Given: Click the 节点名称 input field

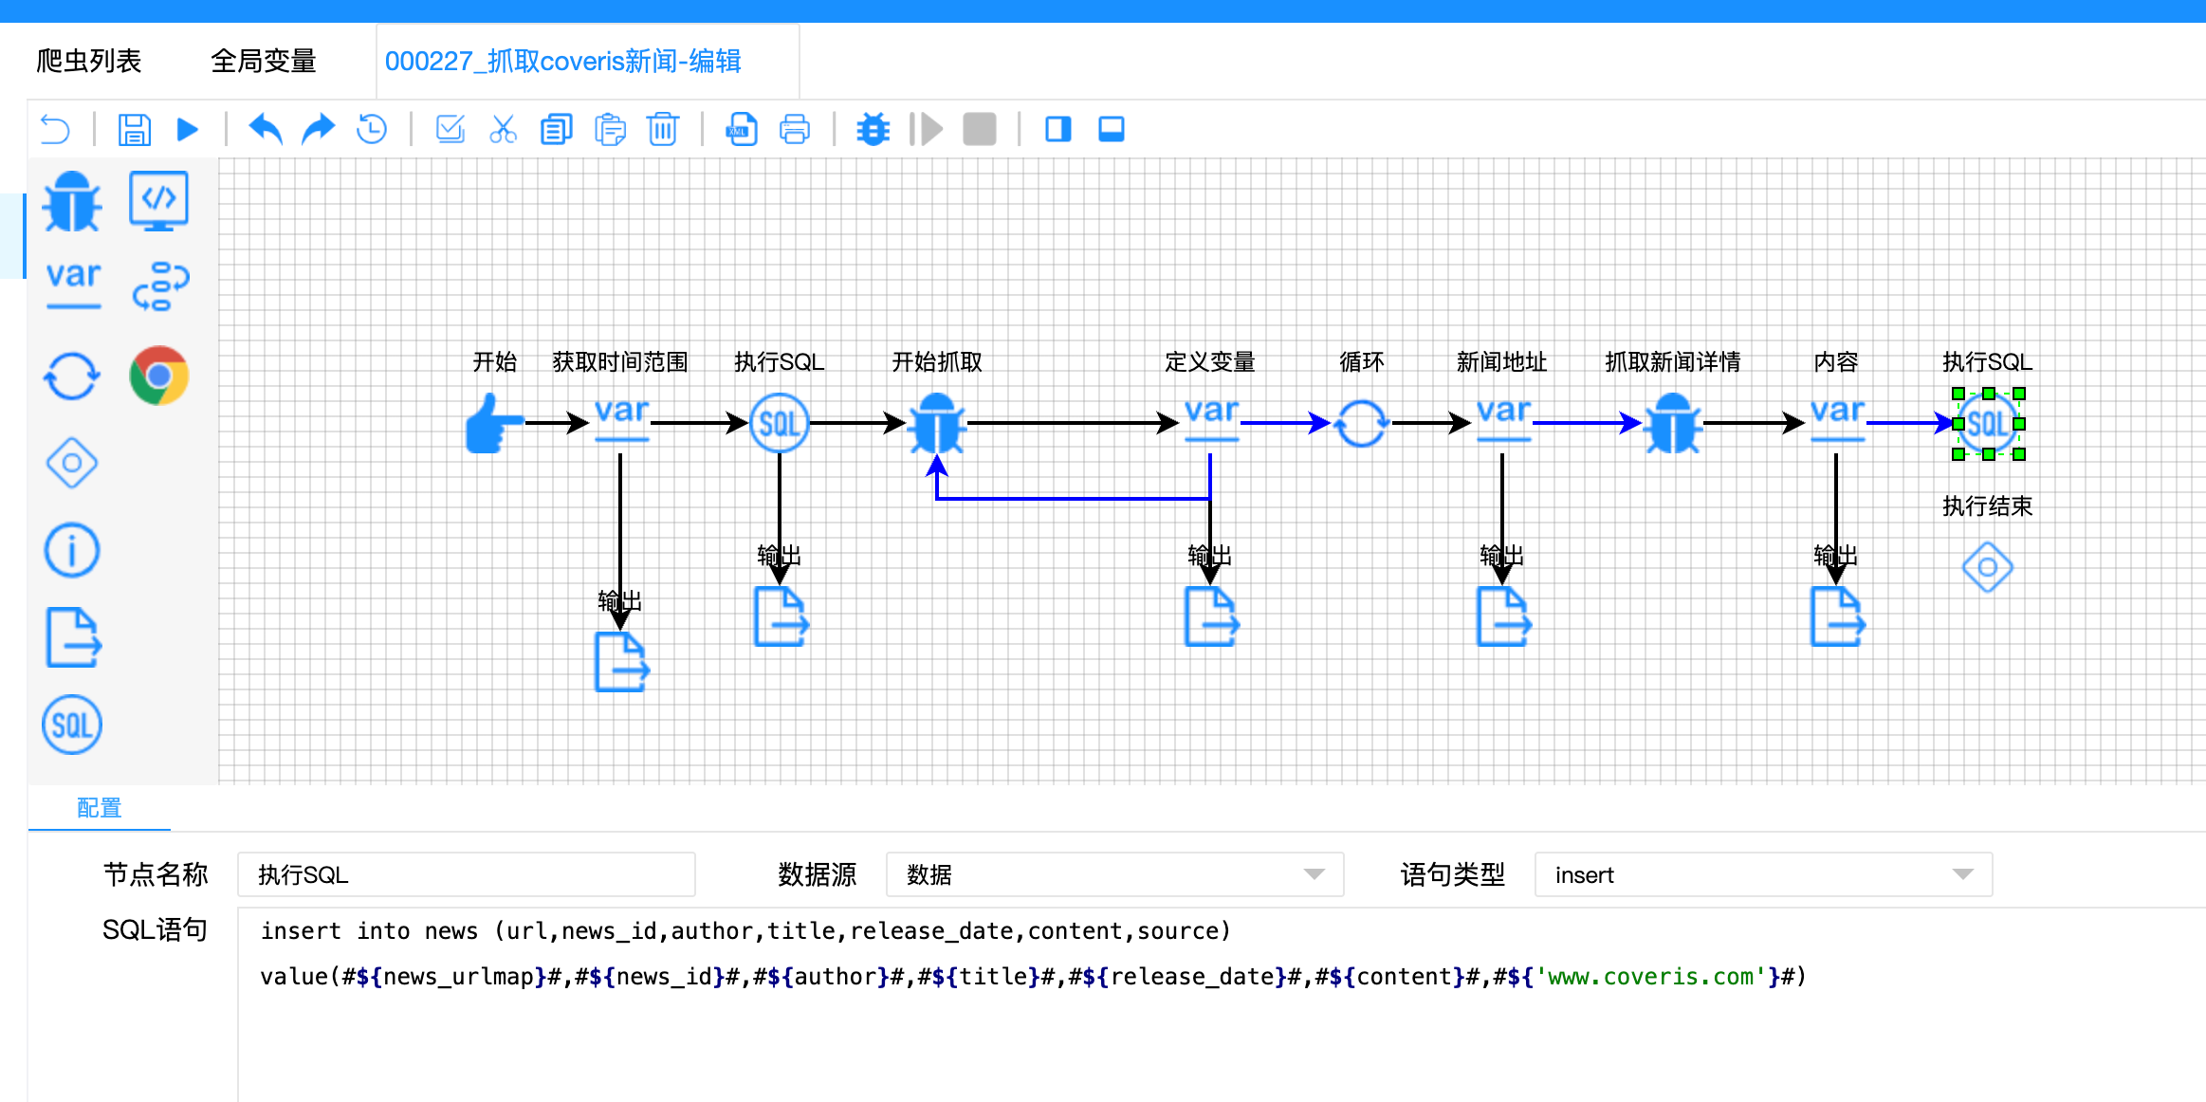Looking at the screenshot, I should [x=466, y=874].
